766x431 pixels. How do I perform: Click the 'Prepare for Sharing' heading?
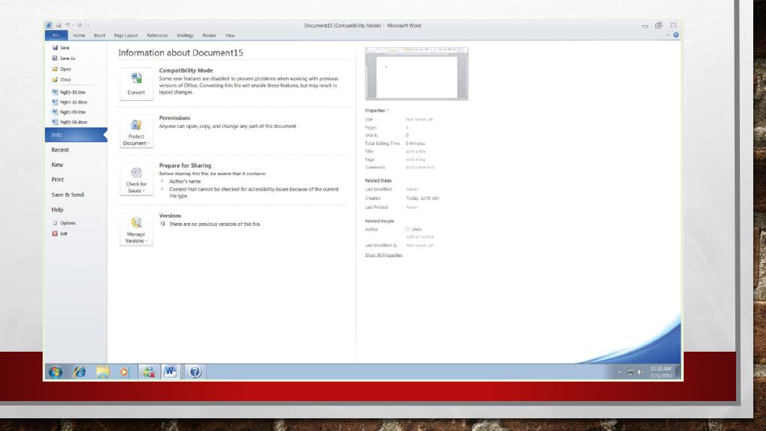pyautogui.click(x=186, y=165)
